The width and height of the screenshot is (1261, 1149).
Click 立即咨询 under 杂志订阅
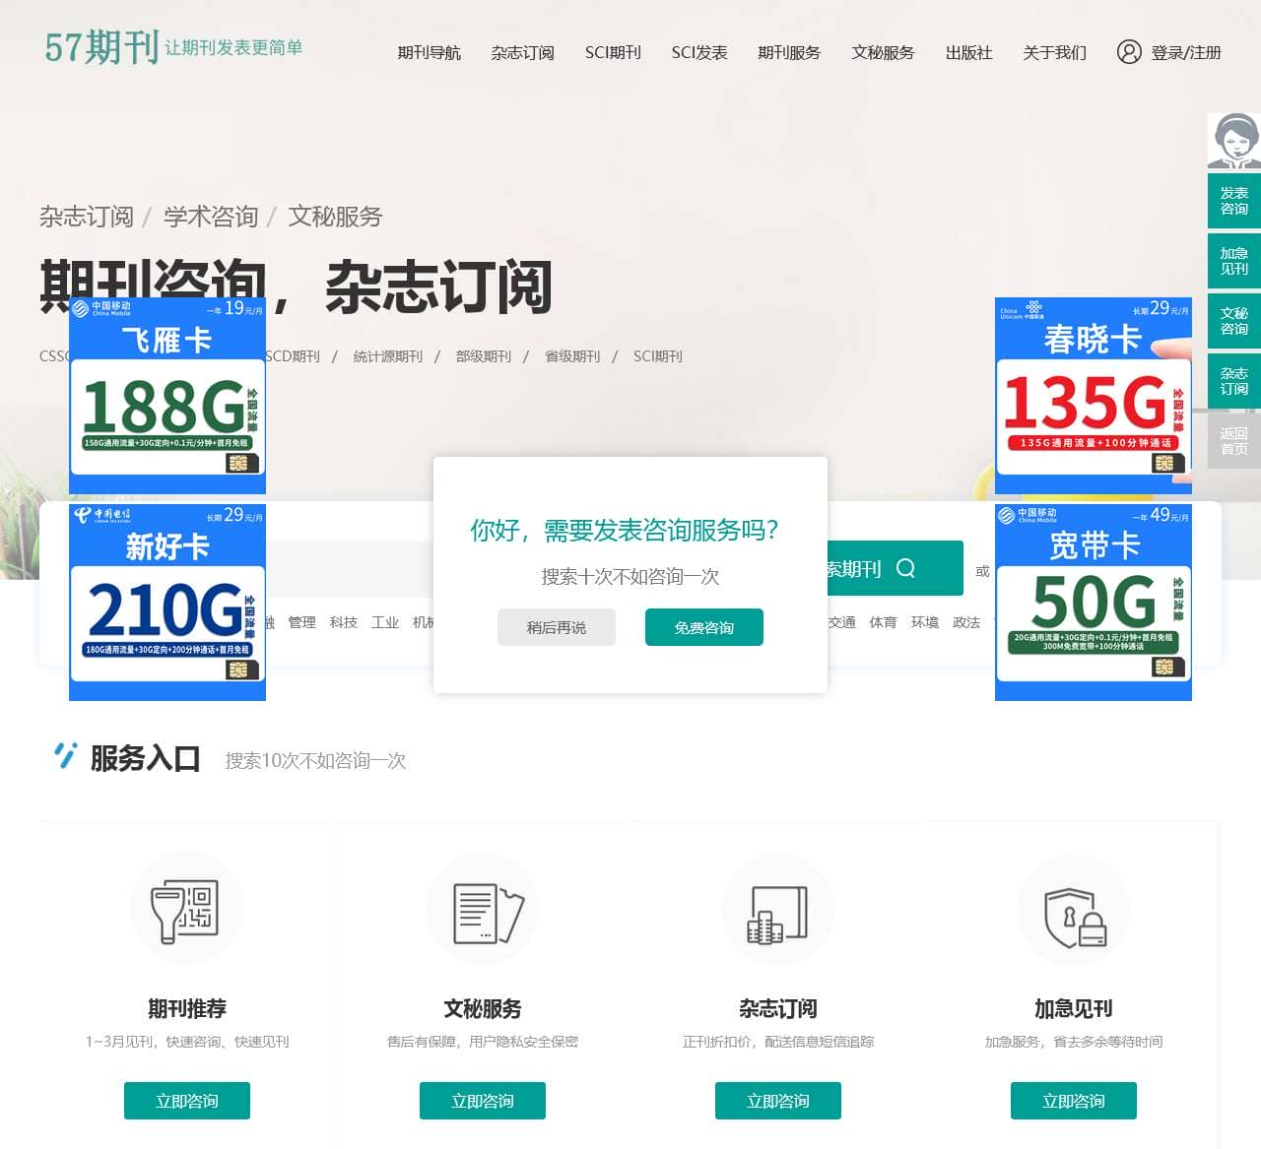(778, 1101)
